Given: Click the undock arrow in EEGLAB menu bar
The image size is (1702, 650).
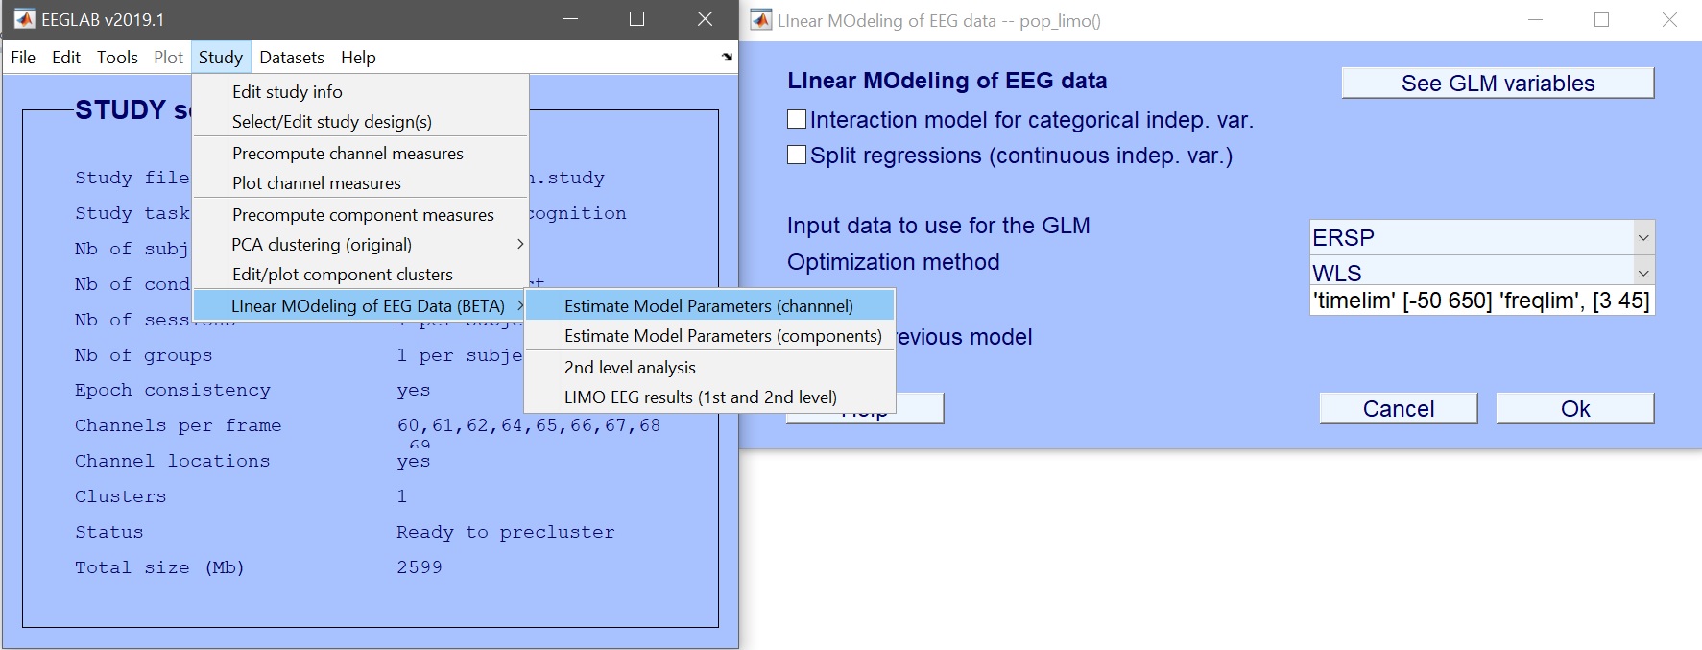Looking at the screenshot, I should tap(727, 58).
